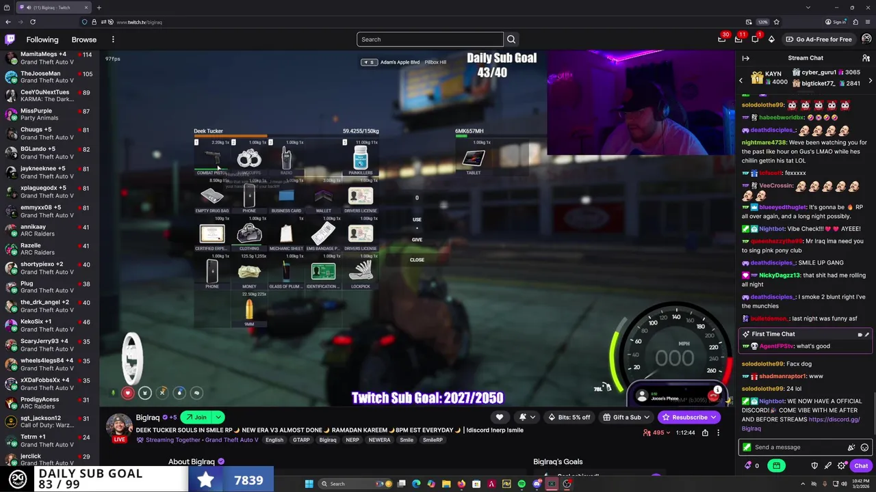Open Chuugs +5 channel in sidebar
The width and height of the screenshot is (876, 492).
tap(49, 133)
